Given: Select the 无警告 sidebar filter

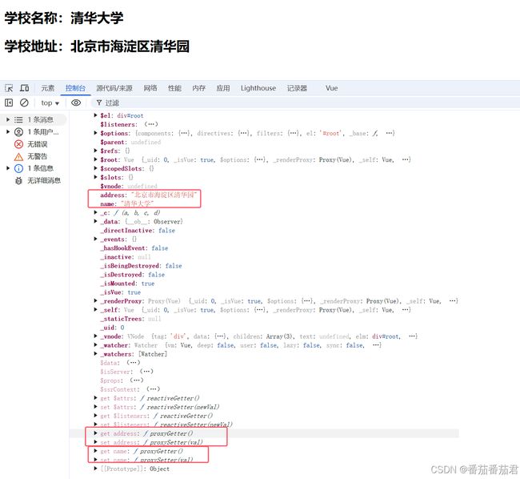Looking at the screenshot, I should [x=37, y=156].
